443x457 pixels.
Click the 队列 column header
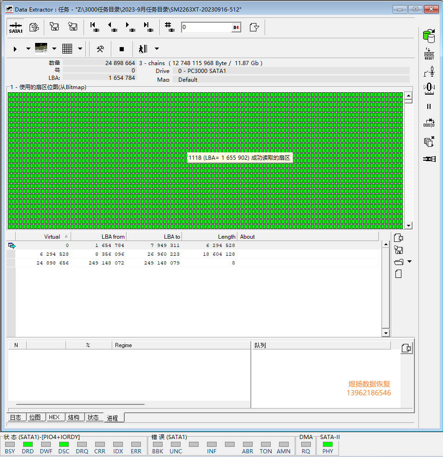point(321,345)
